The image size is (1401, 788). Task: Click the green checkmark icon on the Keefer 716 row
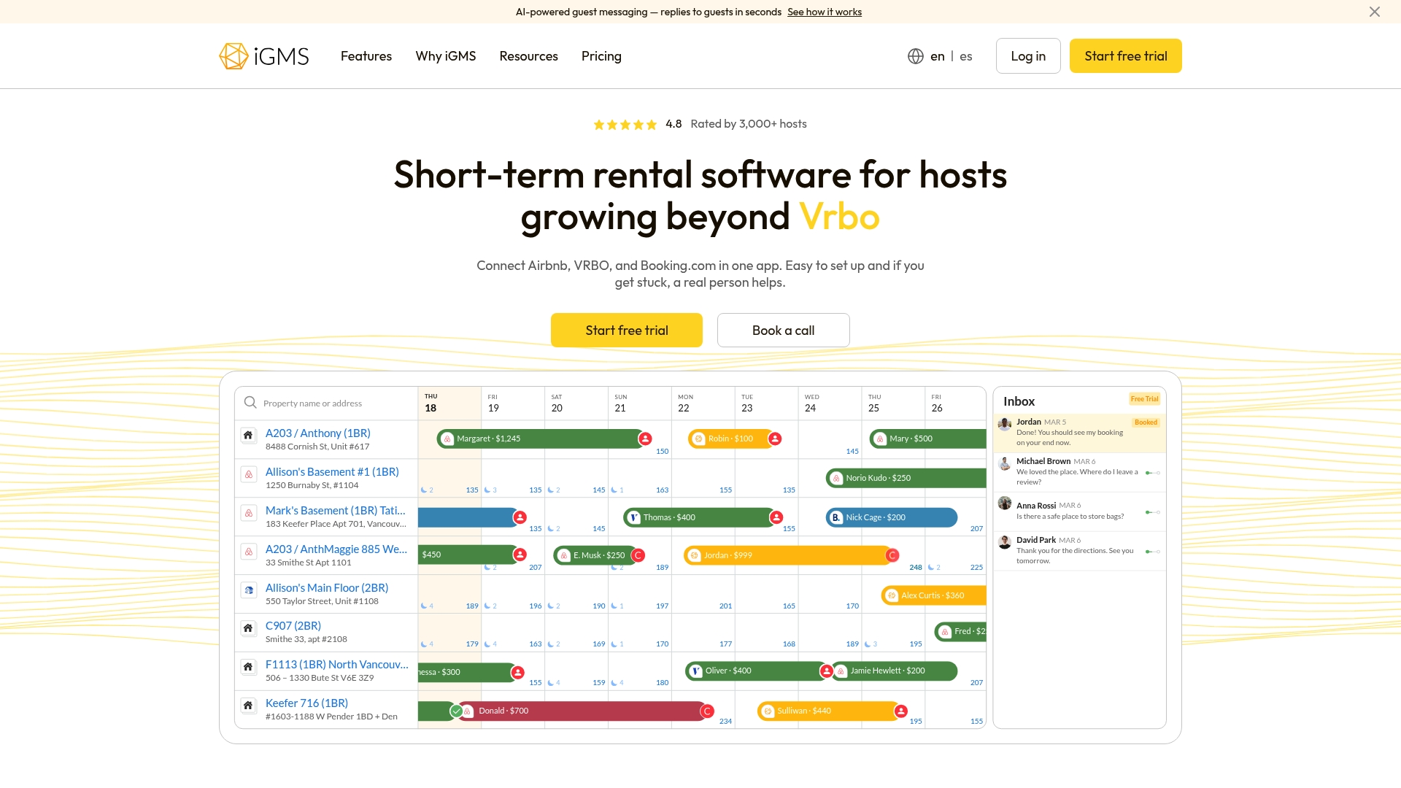click(x=456, y=711)
